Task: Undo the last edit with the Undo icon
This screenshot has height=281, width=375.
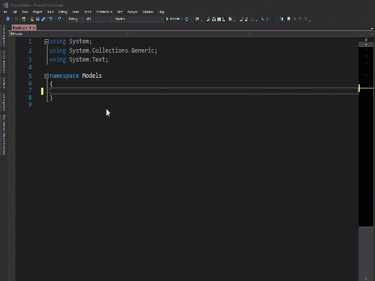Action: (x=51, y=19)
